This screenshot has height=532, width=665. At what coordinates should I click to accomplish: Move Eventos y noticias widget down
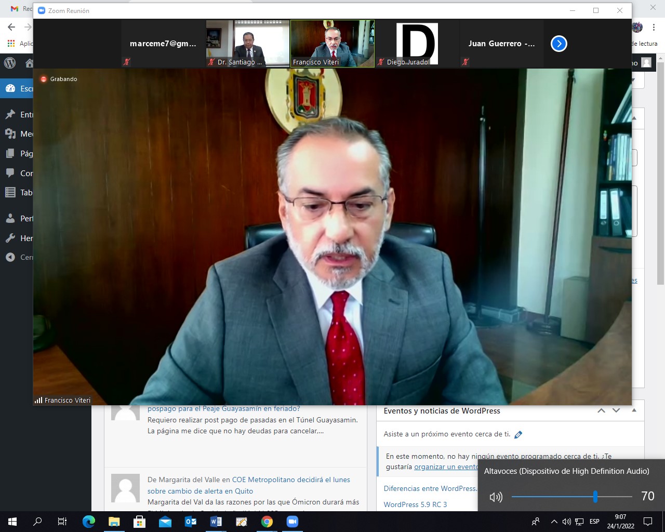(616, 410)
